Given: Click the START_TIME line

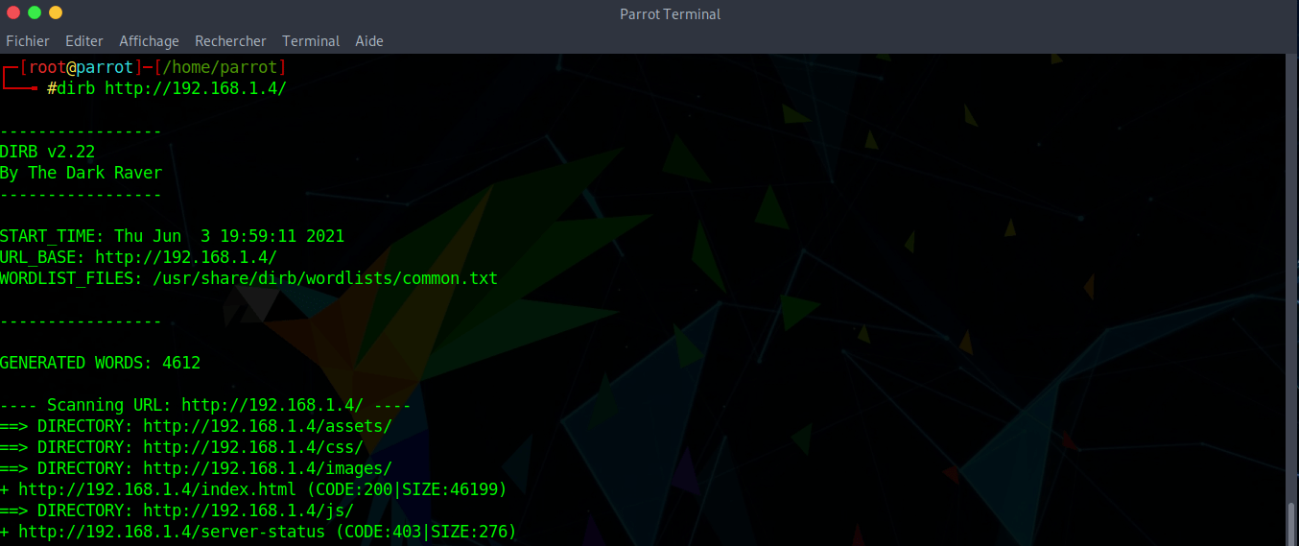Looking at the screenshot, I should point(172,236).
